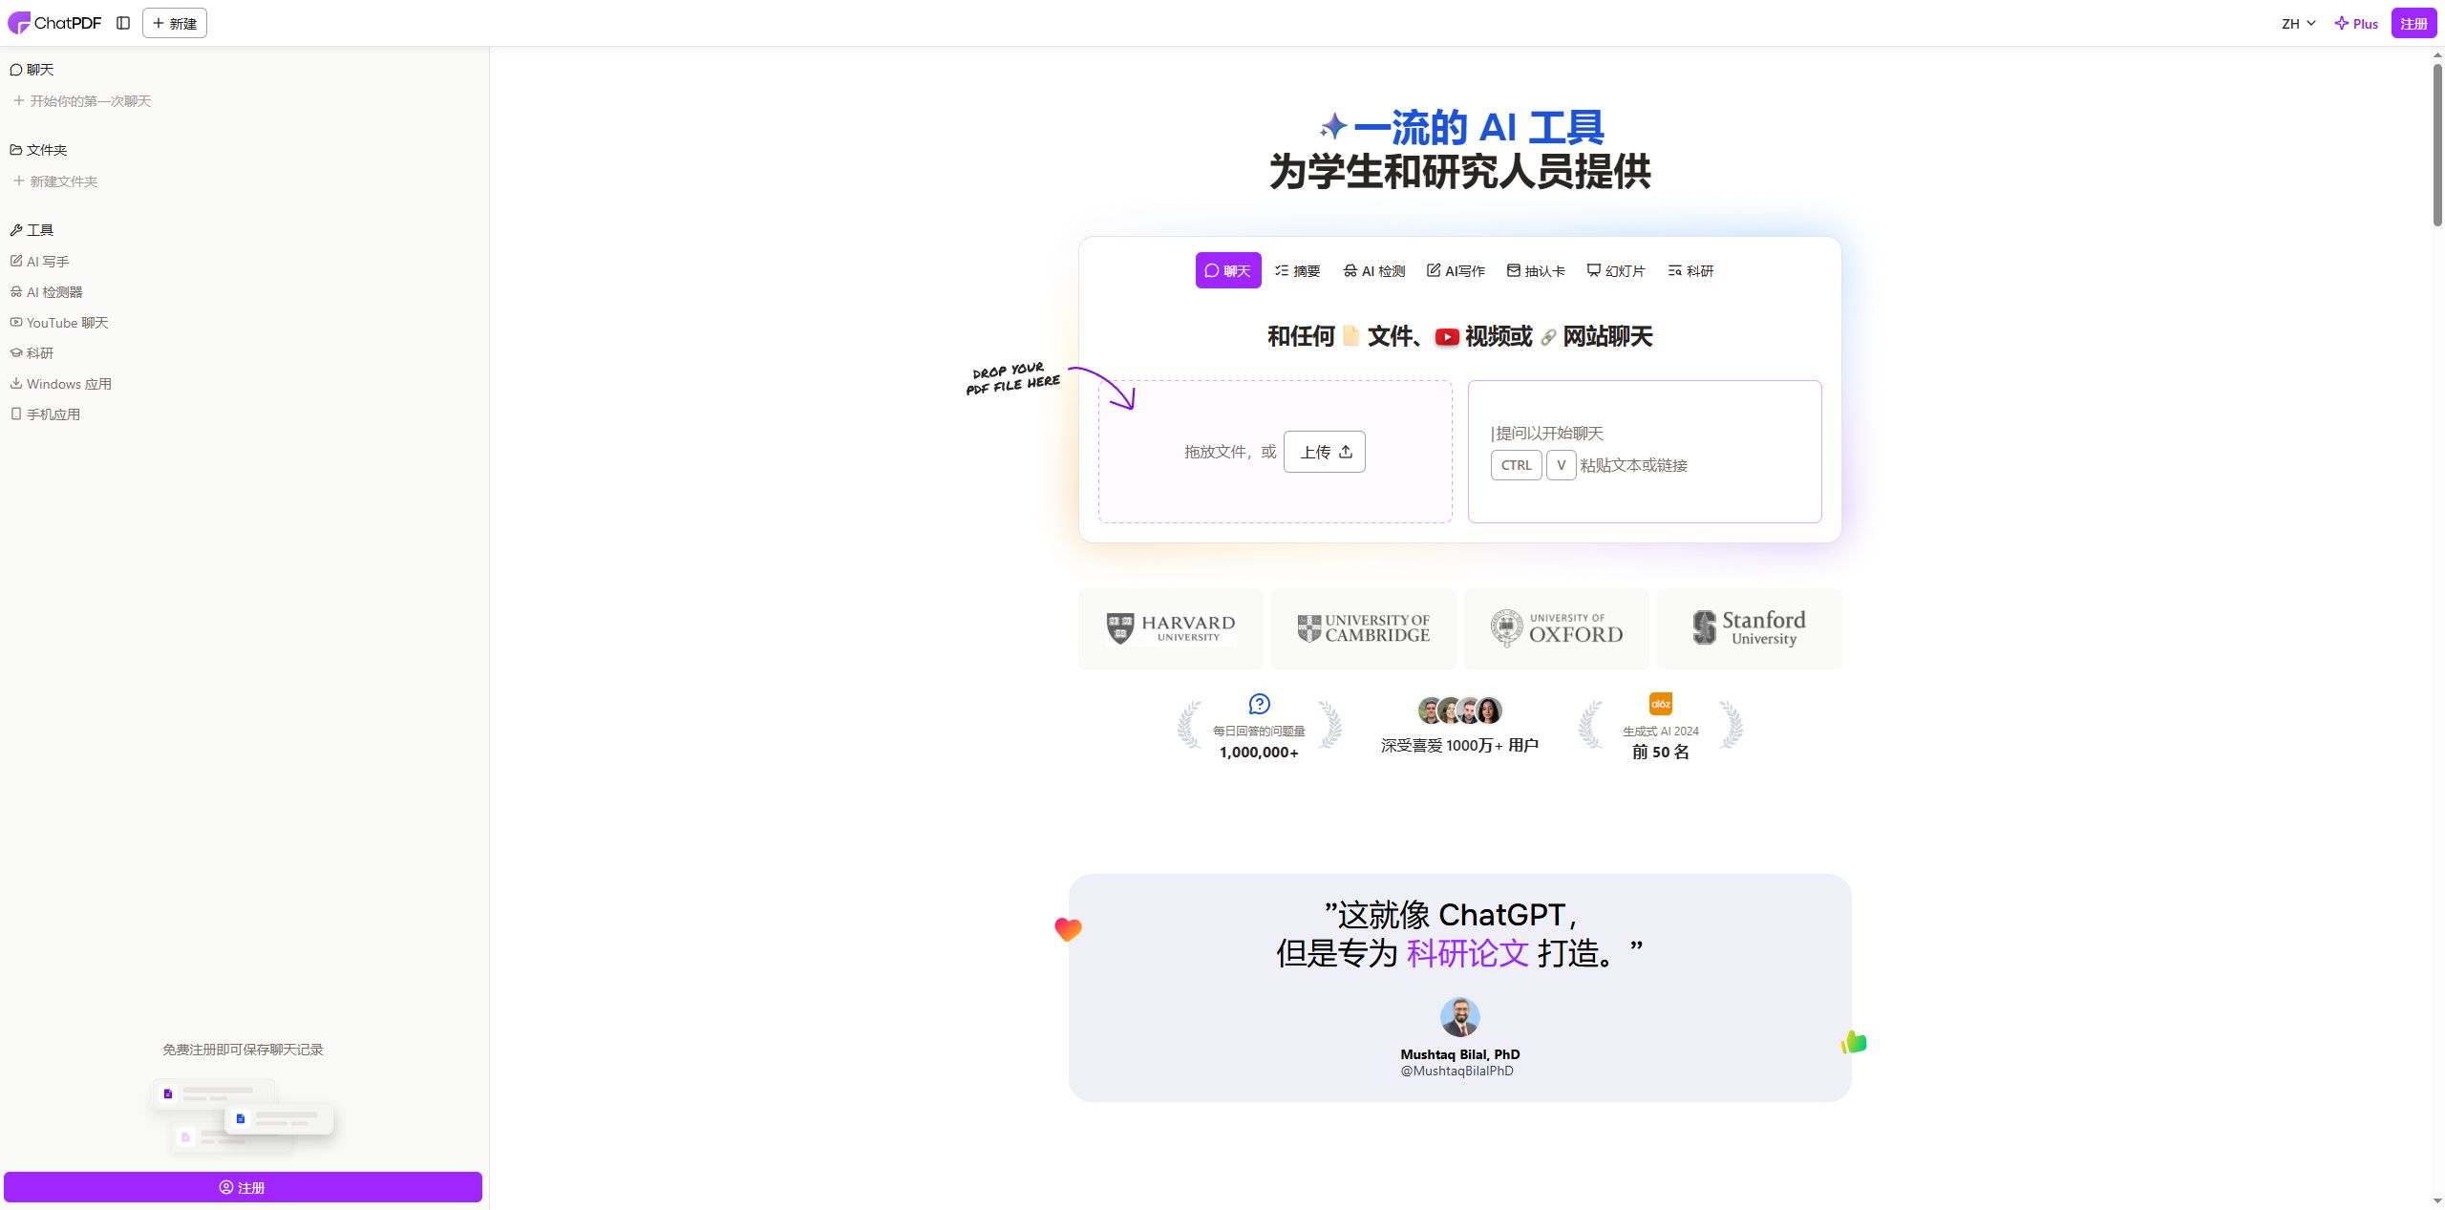
Task: Click the a16z badge icon
Action: coord(1661,704)
